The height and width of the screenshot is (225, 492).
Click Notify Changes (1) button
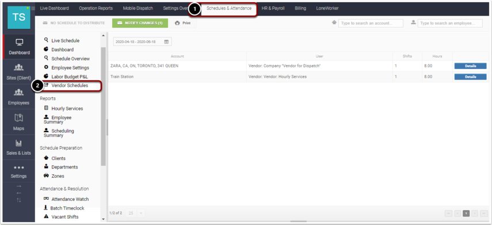tap(140, 23)
